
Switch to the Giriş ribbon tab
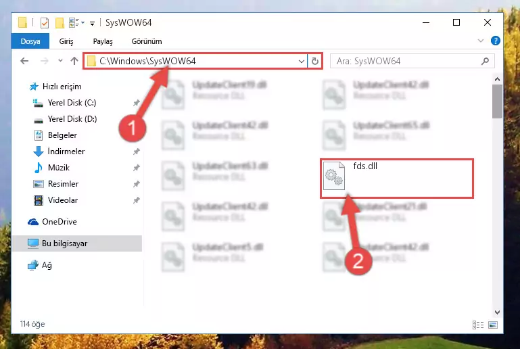[x=66, y=41]
